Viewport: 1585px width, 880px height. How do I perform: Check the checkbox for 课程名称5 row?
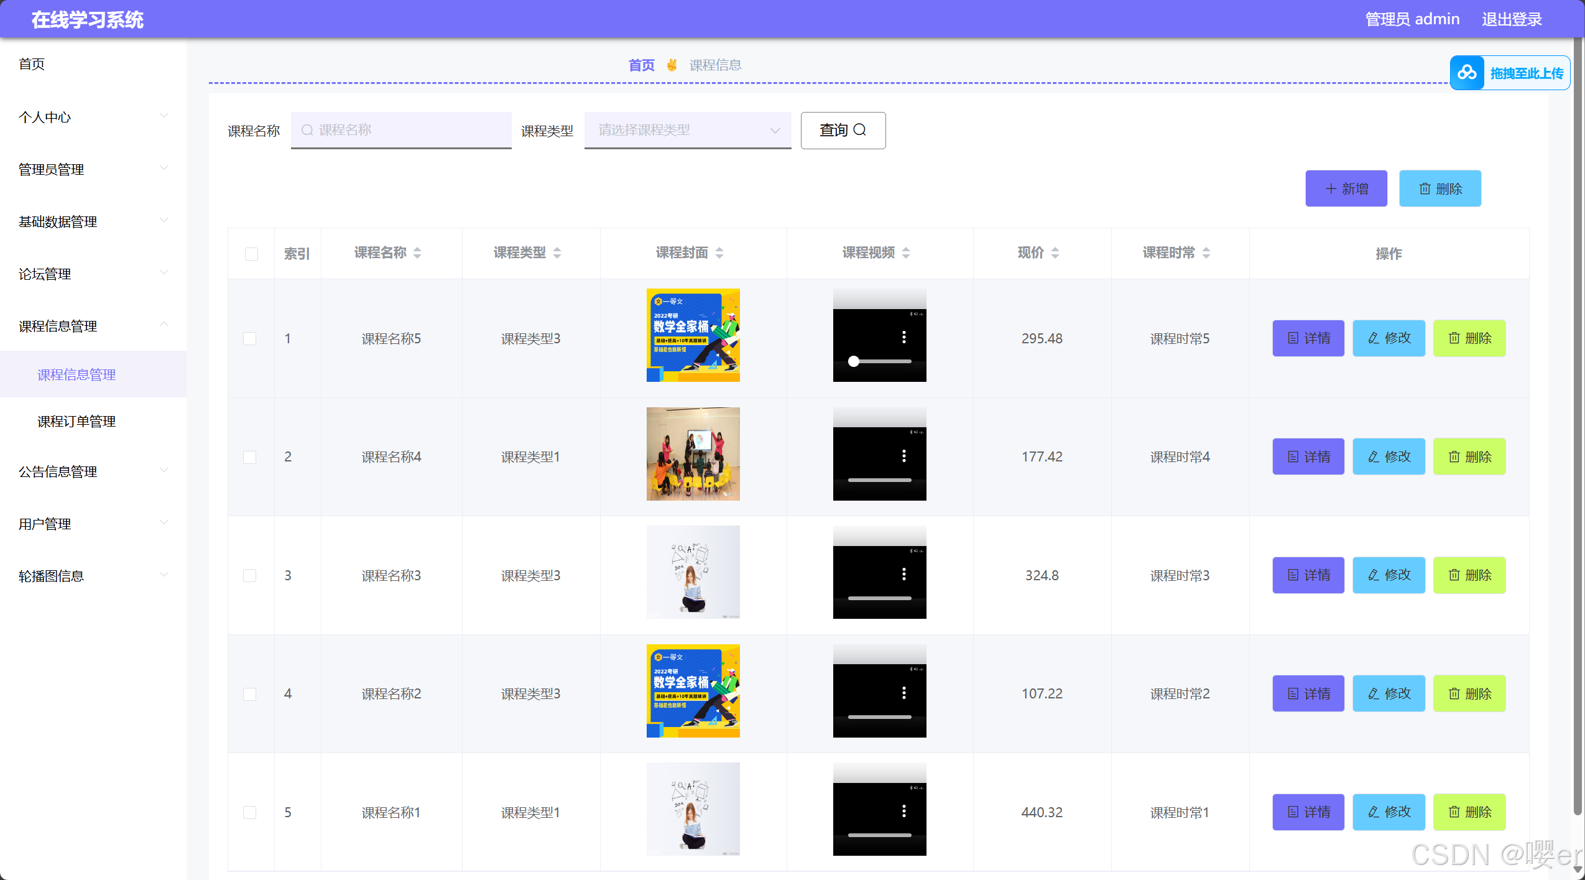[x=249, y=338]
